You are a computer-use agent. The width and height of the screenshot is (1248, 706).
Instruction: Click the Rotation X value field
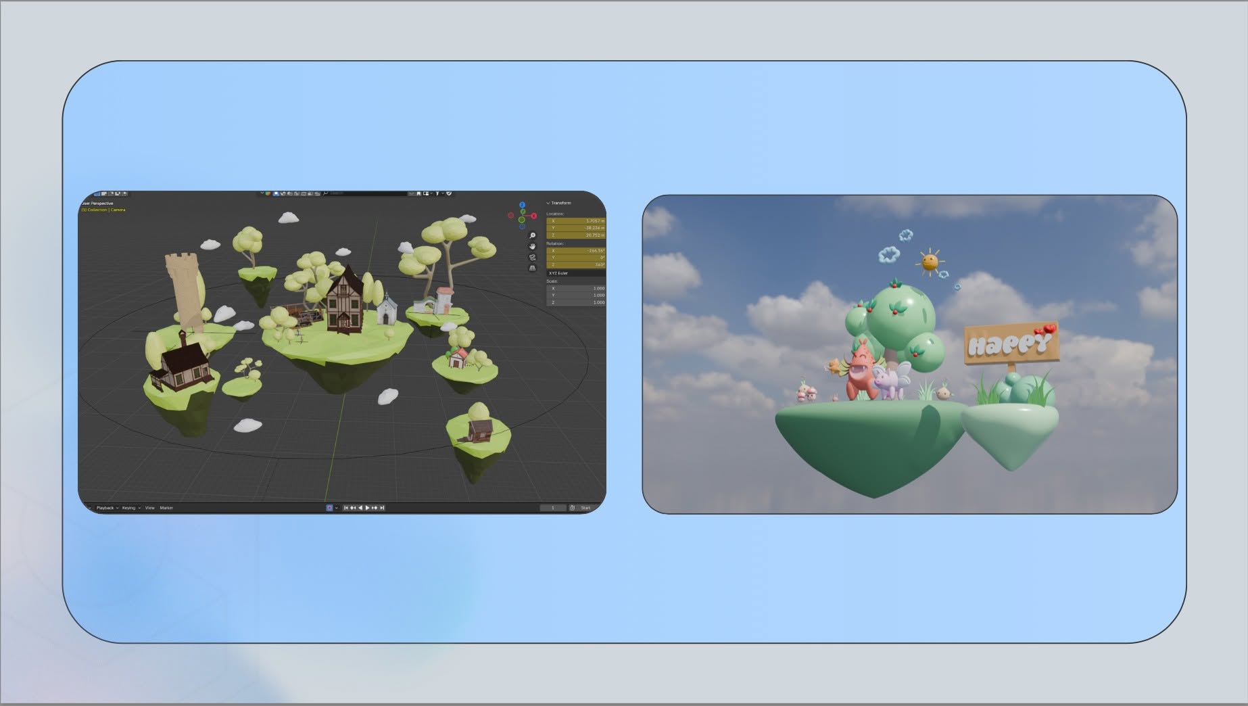point(576,251)
